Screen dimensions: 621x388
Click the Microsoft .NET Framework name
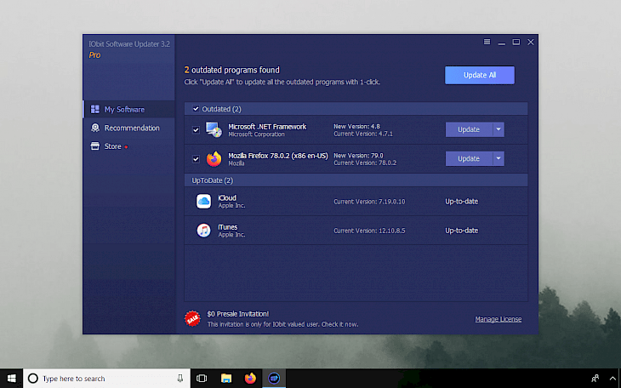coord(267,127)
